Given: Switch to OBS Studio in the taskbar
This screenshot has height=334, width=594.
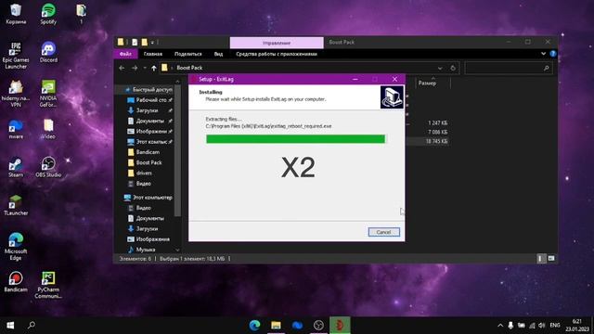Looking at the screenshot, I should point(318,325).
